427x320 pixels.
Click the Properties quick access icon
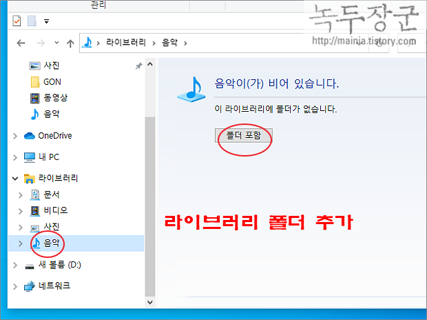click(x=17, y=21)
